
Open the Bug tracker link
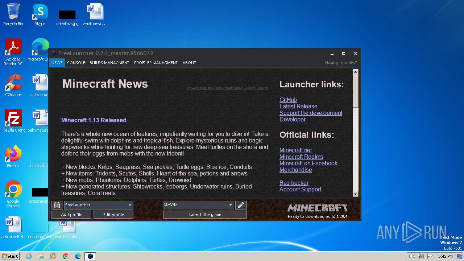(x=294, y=183)
